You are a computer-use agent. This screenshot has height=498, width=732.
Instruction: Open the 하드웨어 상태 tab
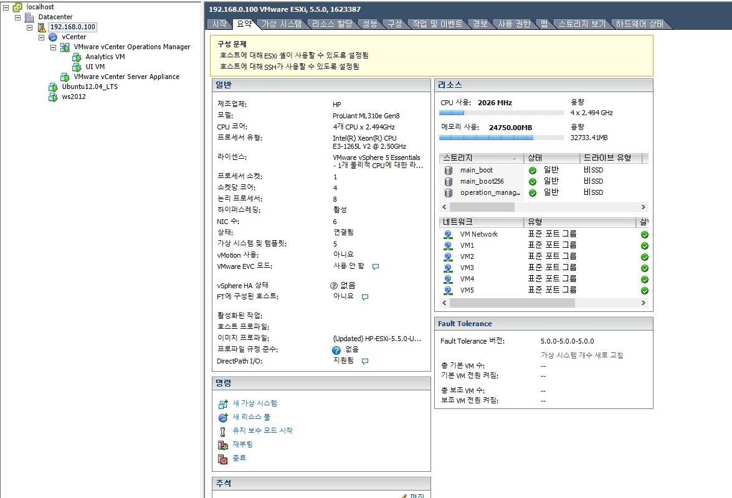pyautogui.click(x=640, y=24)
